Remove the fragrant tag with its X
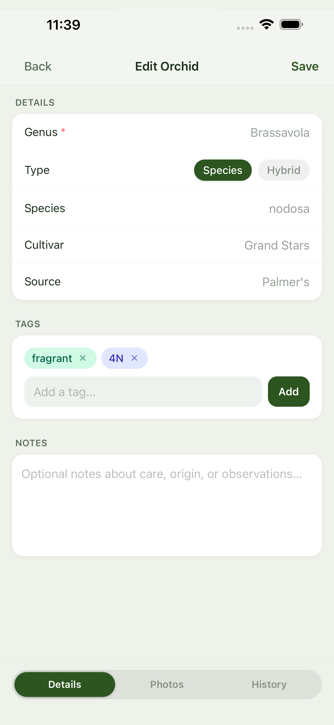The image size is (334, 725). [x=82, y=358]
